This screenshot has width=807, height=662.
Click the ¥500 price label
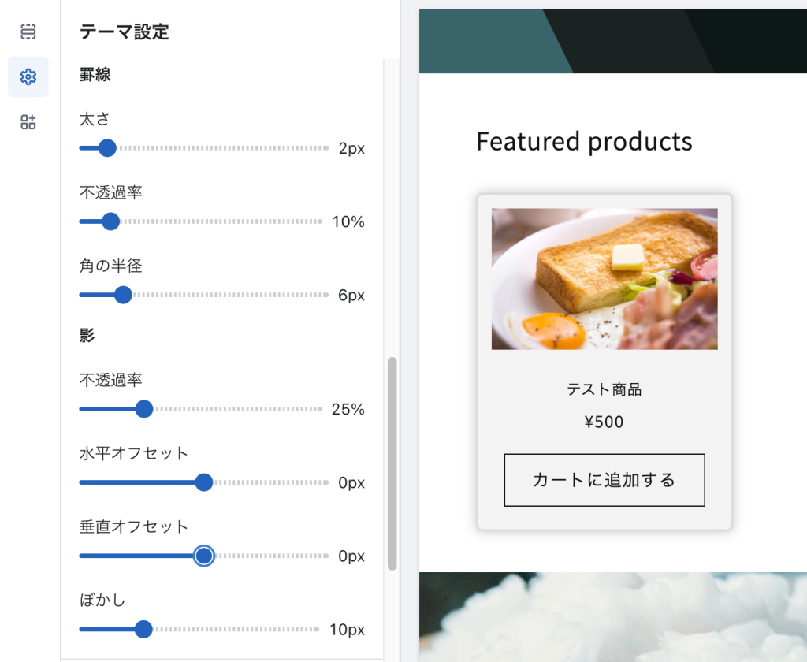tap(604, 422)
